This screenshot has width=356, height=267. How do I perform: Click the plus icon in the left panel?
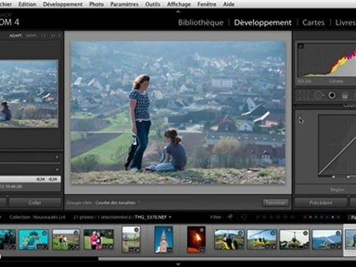pos(57,157)
